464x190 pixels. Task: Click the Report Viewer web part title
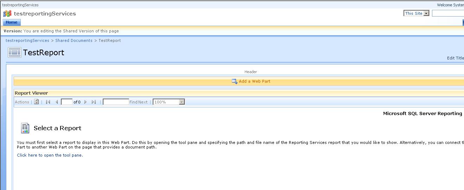pos(31,93)
